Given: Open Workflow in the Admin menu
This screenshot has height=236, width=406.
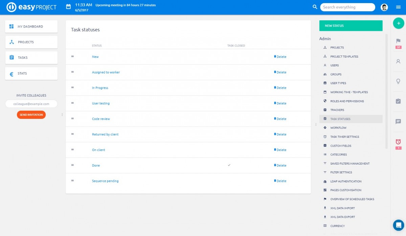Looking at the screenshot, I should [338, 128].
